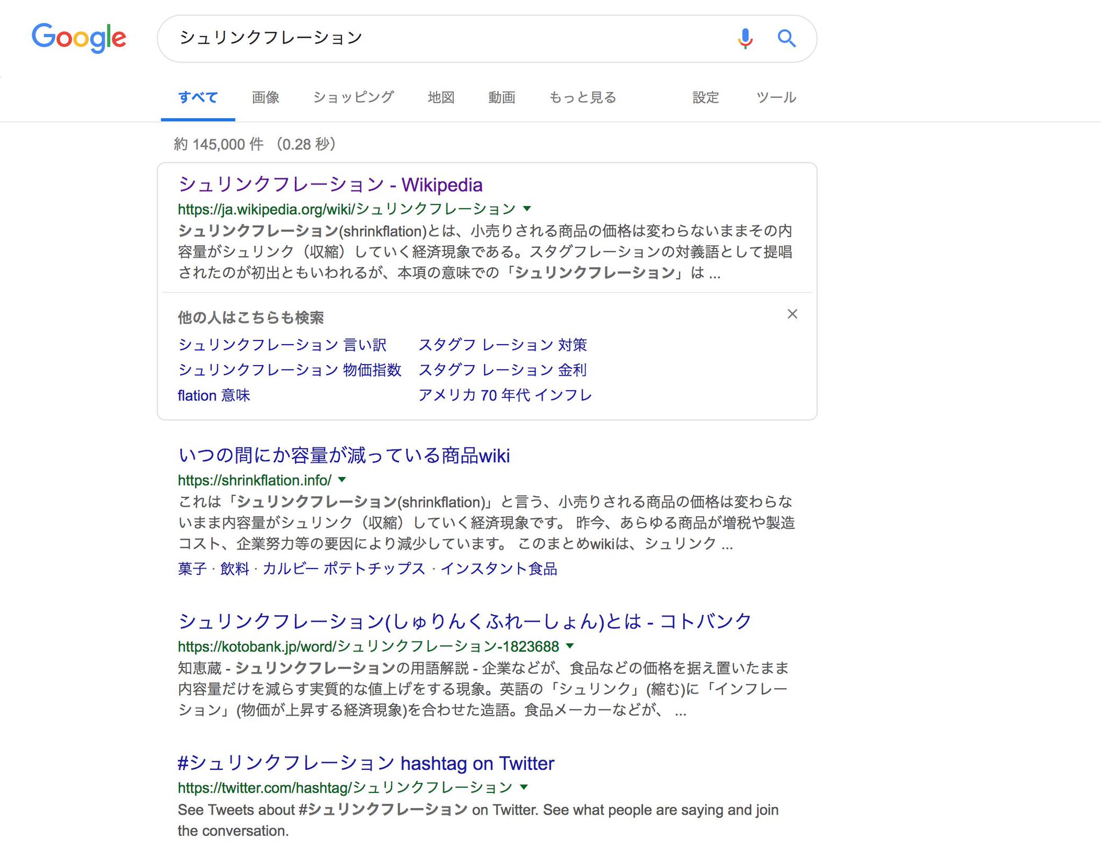Open the ツール options
1101x863 pixels.
tap(776, 97)
